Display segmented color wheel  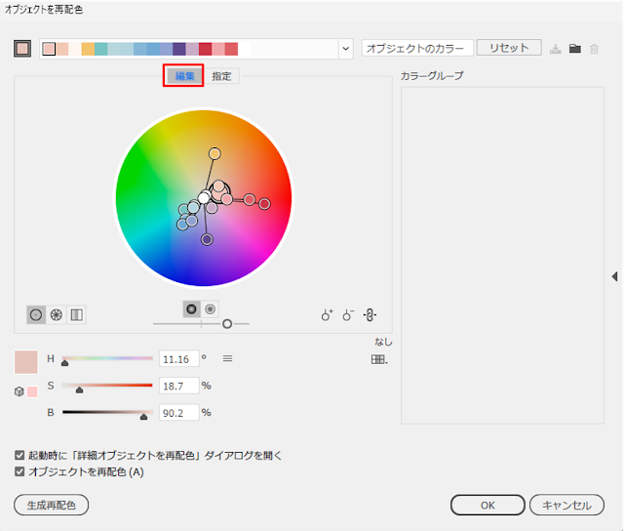pos(57,315)
